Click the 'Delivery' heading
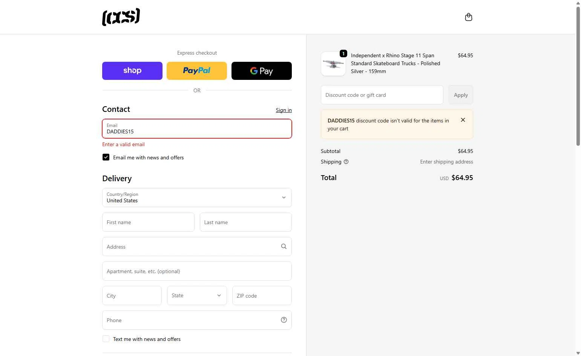Screen dimensions: 581x356 tap(117, 179)
